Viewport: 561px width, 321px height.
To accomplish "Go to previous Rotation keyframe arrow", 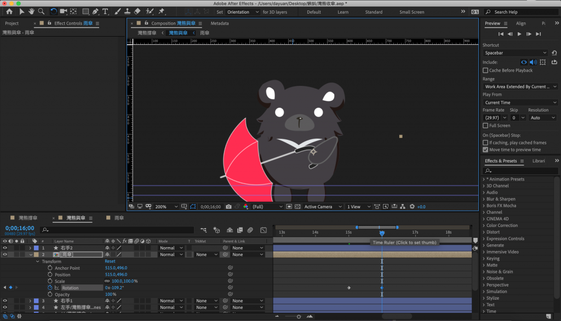I will (x=4, y=288).
